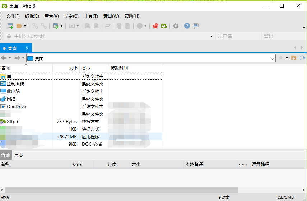Click the Disconnect toolbar icon
The image size is (307, 201).
click(35, 26)
